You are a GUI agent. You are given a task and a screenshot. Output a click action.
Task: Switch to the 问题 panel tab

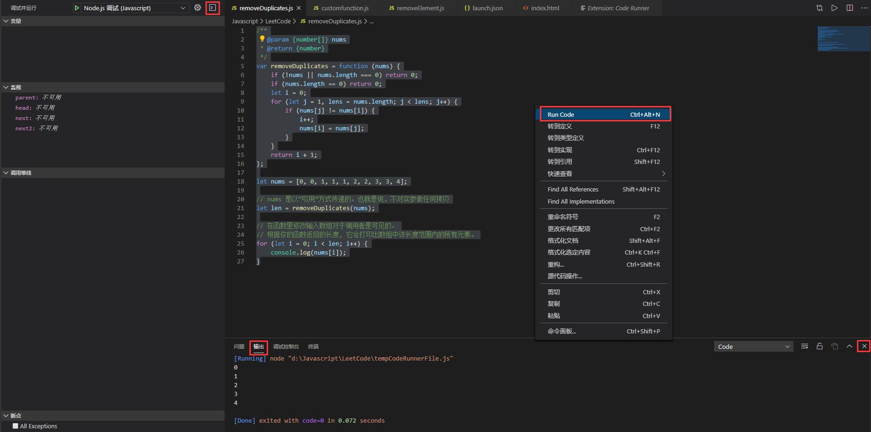coord(239,347)
